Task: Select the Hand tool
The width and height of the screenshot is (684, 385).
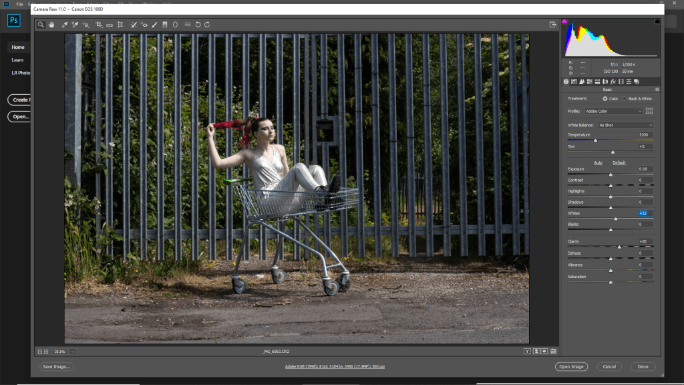Action: [x=51, y=25]
